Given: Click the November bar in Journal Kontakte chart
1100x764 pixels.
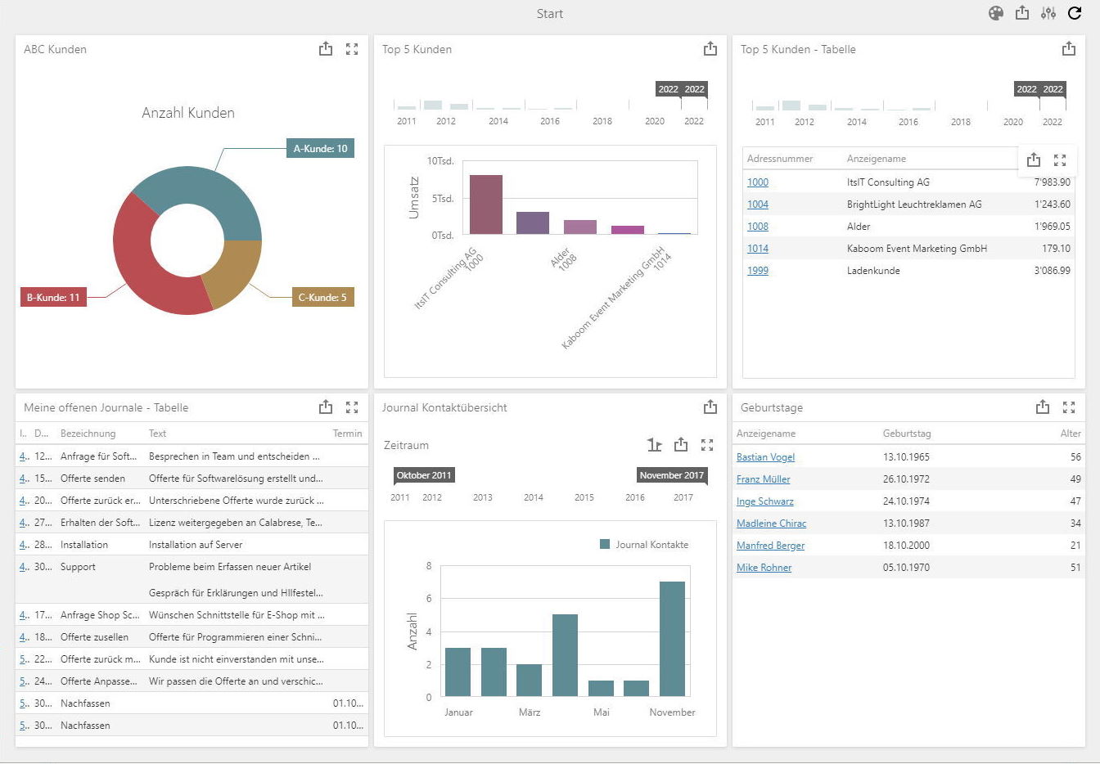Looking at the screenshot, I should (x=672, y=639).
